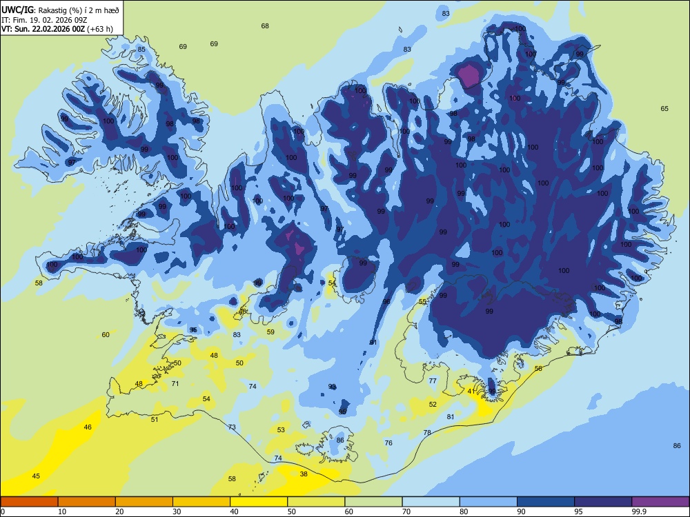Click the purple 99.9+ patch in the northeast

470,74
